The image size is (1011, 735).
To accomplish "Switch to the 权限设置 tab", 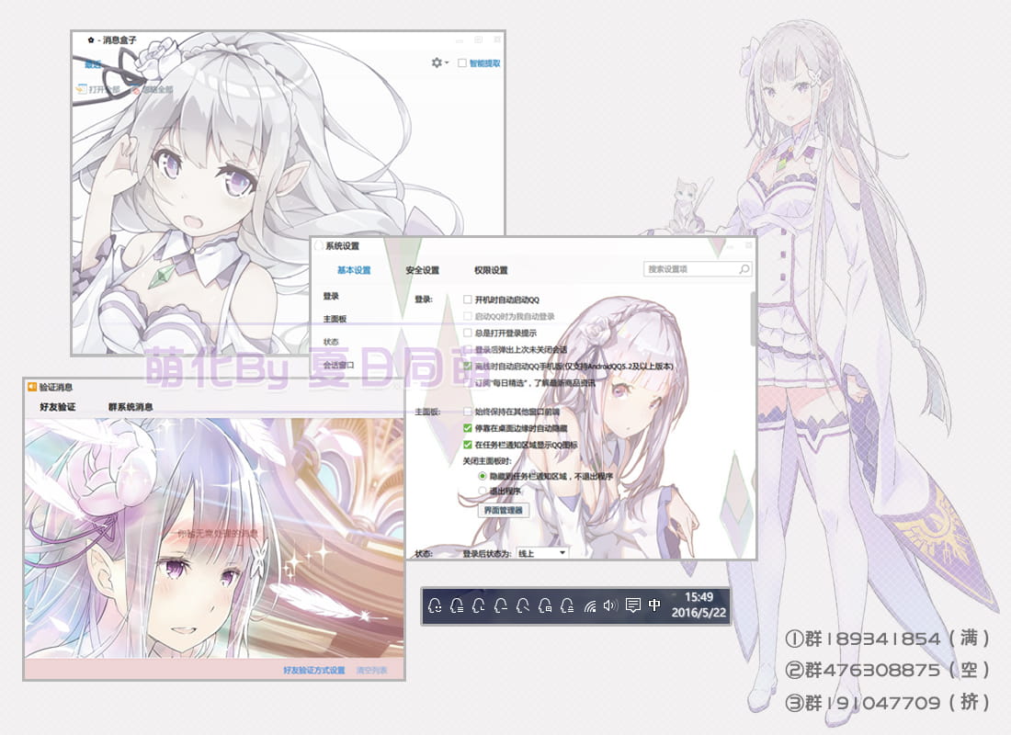I will 492,270.
